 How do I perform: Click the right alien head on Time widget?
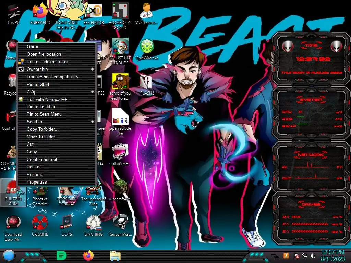pos(337,46)
